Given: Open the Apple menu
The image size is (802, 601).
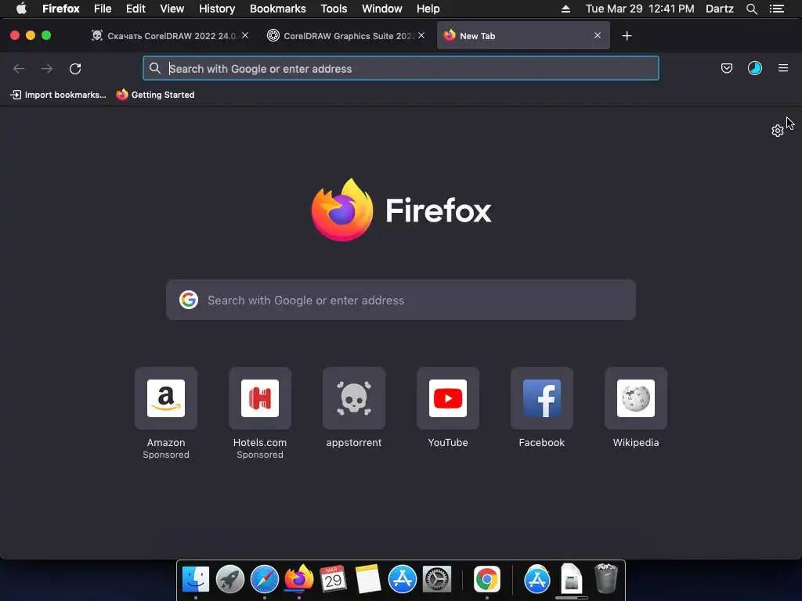Looking at the screenshot, I should 21,9.
